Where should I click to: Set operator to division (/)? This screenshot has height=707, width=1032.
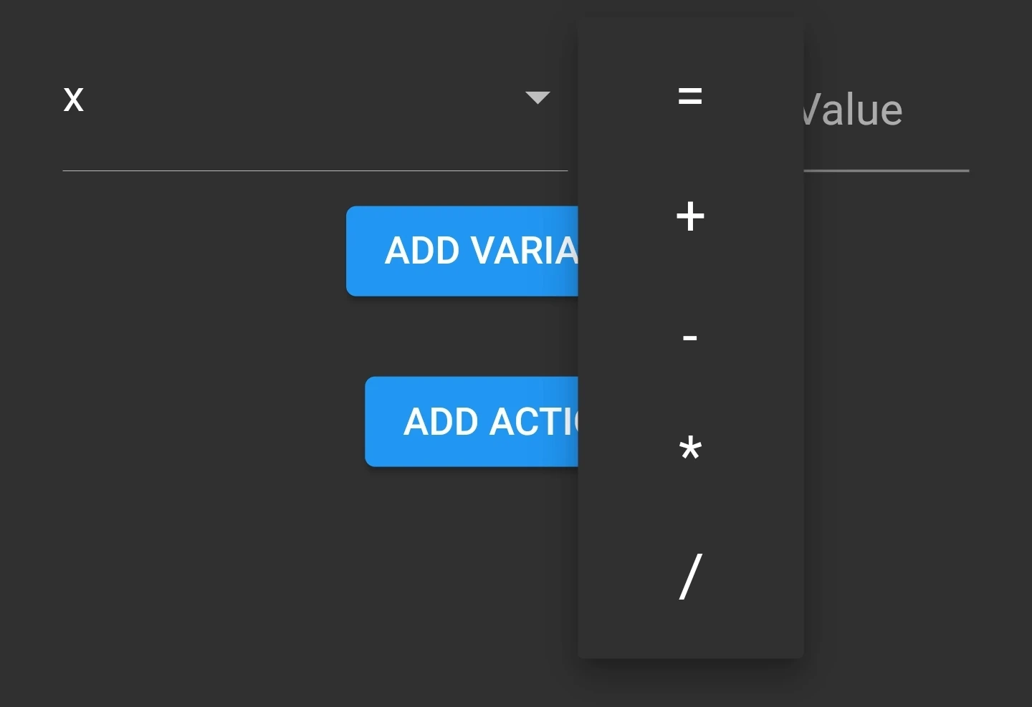[x=690, y=576]
